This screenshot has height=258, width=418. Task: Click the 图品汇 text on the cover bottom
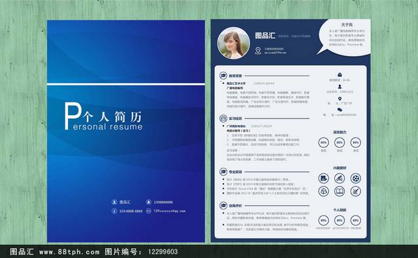click(x=125, y=202)
